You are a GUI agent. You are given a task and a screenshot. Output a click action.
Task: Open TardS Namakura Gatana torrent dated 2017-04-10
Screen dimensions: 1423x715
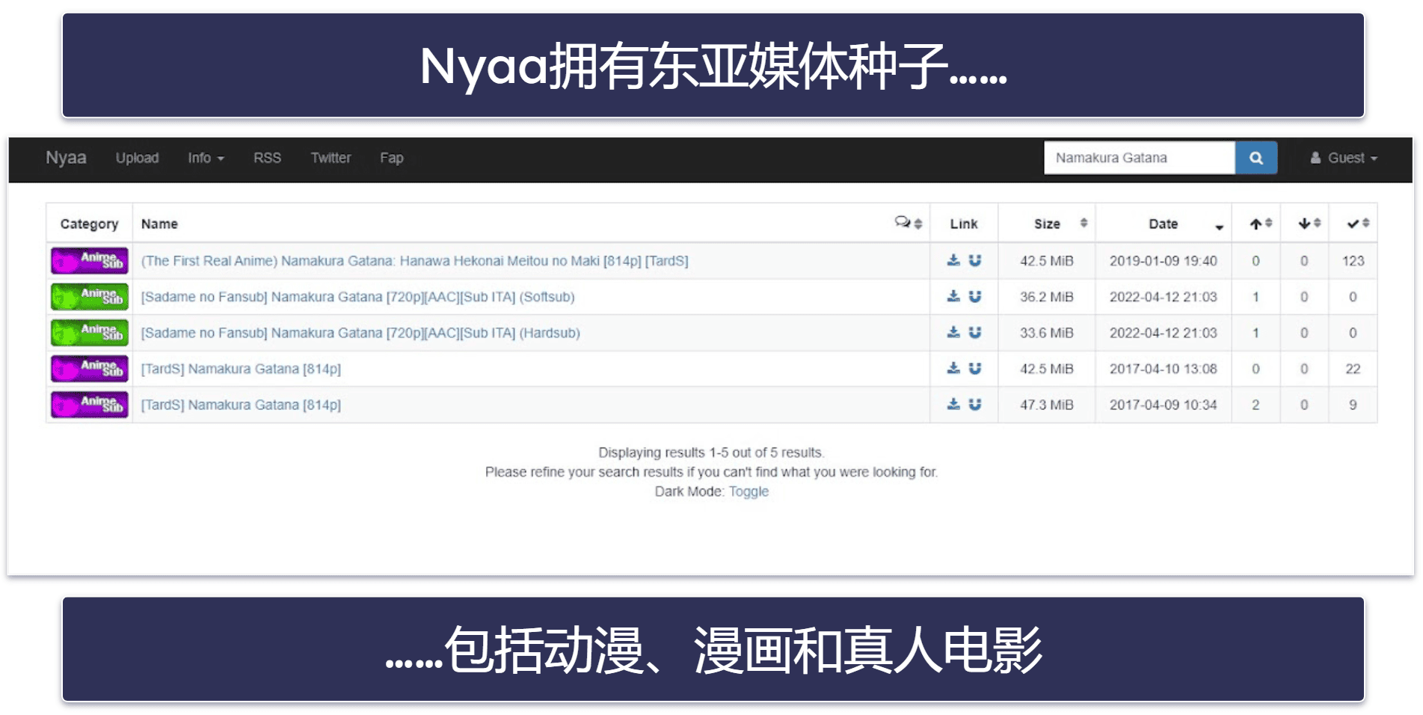[241, 368]
